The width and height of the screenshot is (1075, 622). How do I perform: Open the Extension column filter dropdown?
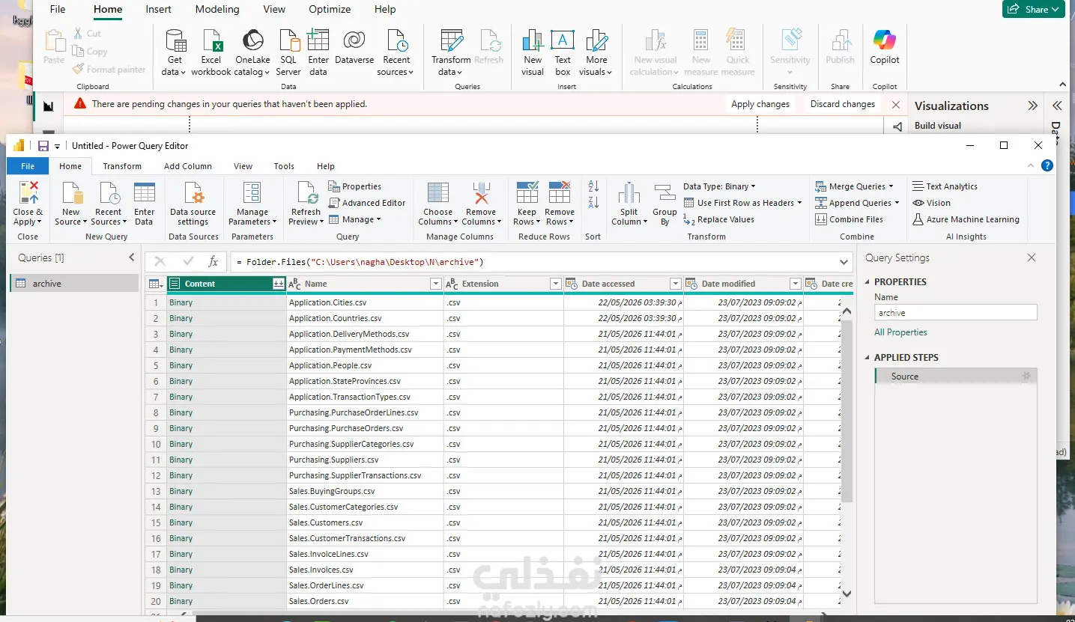coord(555,284)
